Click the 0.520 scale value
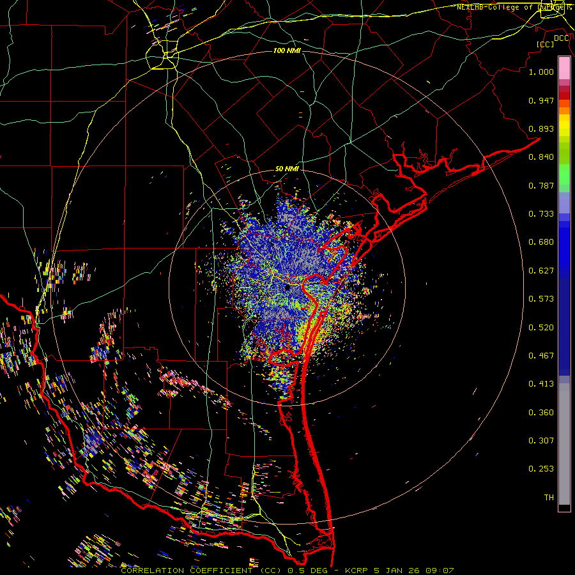Image resolution: width=575 pixels, height=575 pixels. pyautogui.click(x=541, y=328)
